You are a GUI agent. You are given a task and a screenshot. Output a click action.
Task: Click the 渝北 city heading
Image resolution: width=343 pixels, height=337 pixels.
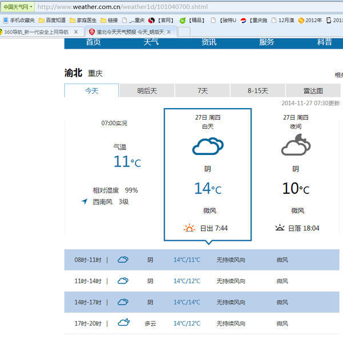(x=73, y=73)
